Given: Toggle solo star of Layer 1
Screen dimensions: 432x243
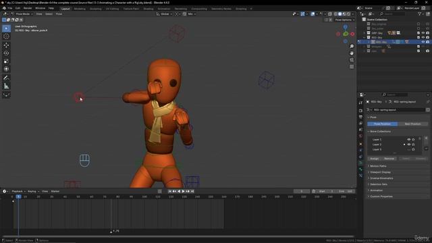Looking at the screenshot, I should tap(413, 140).
